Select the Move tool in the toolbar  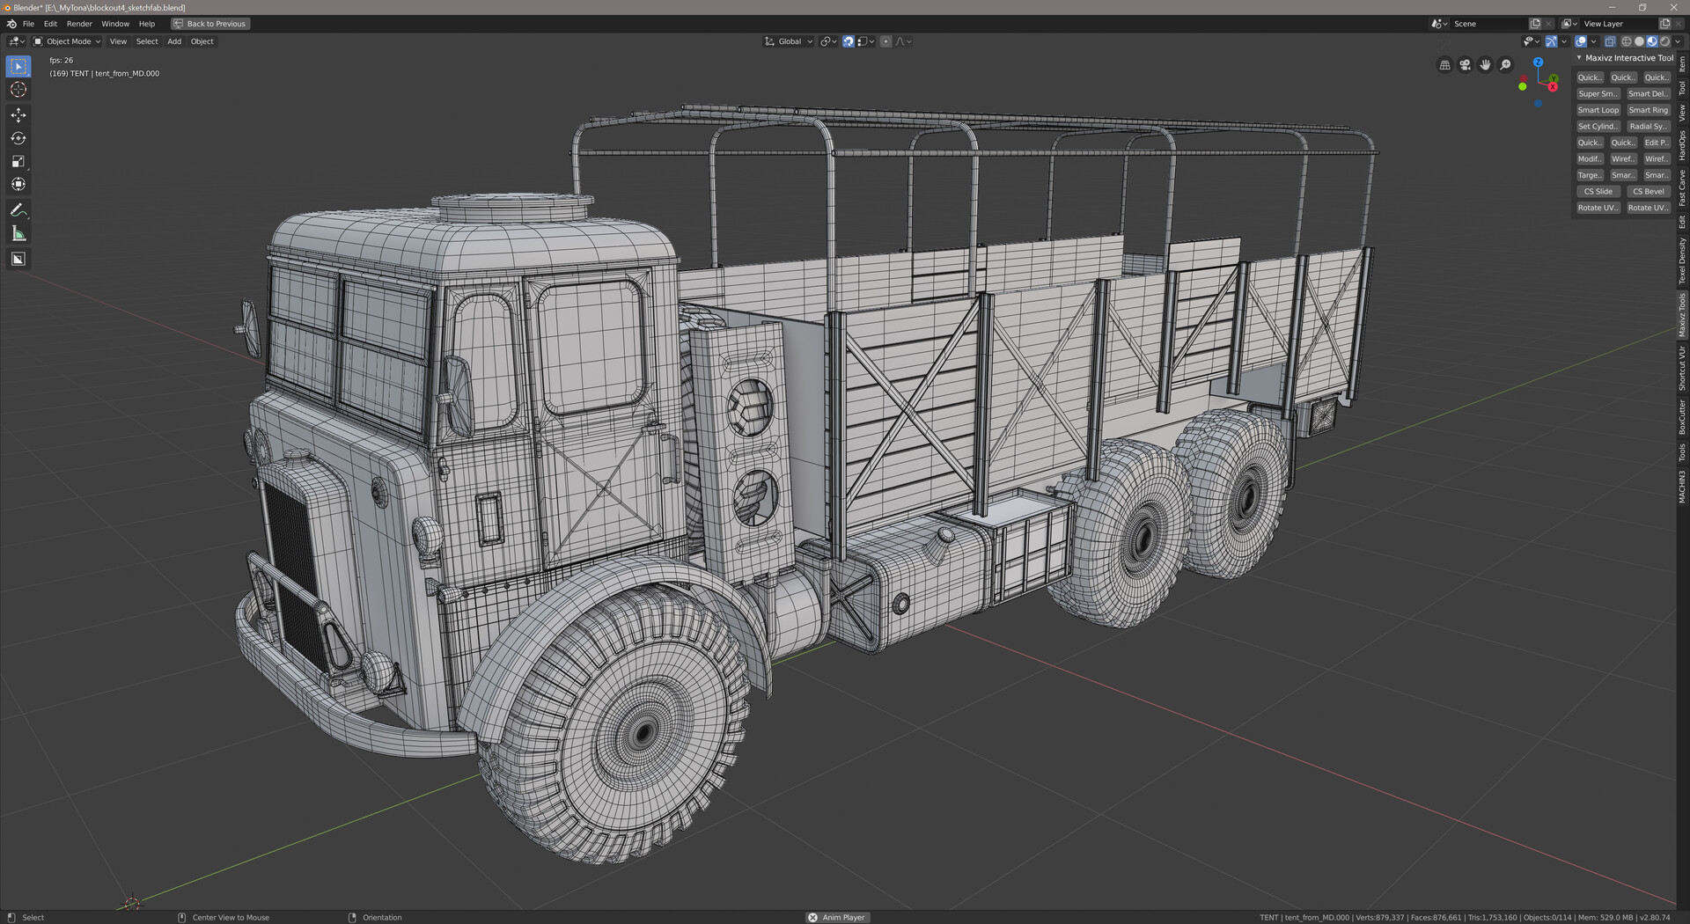click(18, 115)
